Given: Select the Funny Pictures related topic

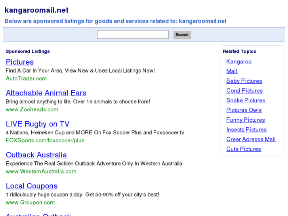Looking at the screenshot, I should (x=246, y=120).
